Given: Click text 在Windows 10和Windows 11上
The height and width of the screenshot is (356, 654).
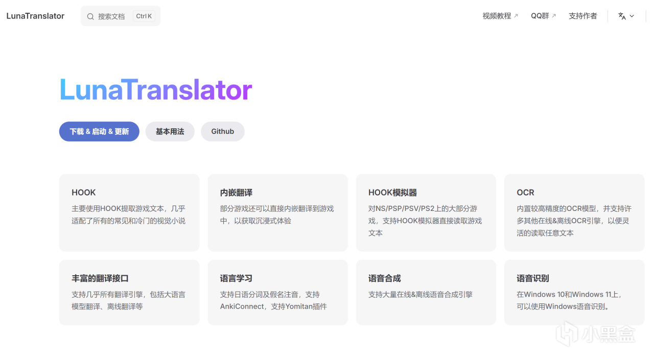Looking at the screenshot, I should coord(567,294).
